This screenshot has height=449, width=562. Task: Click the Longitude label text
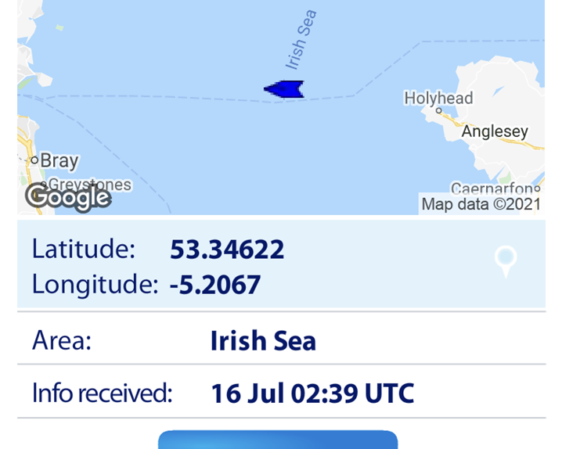95,284
